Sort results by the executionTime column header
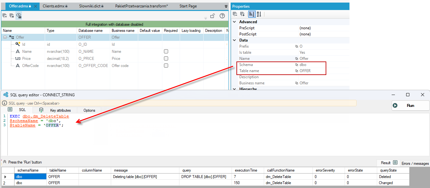Screen dimensions: 430x188 pyautogui.click(x=248, y=170)
